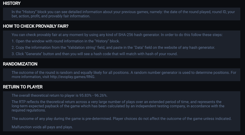Click the HISTORY section heading

(x=12, y=4)
